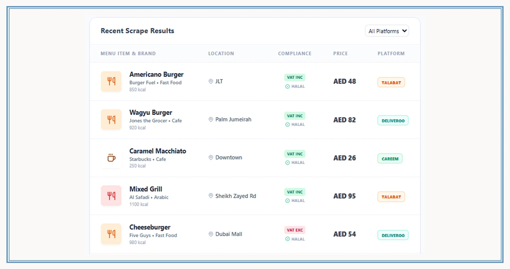The height and width of the screenshot is (269, 510).
Task: Expand the chevron on All Platforms filter
Action: (404, 31)
